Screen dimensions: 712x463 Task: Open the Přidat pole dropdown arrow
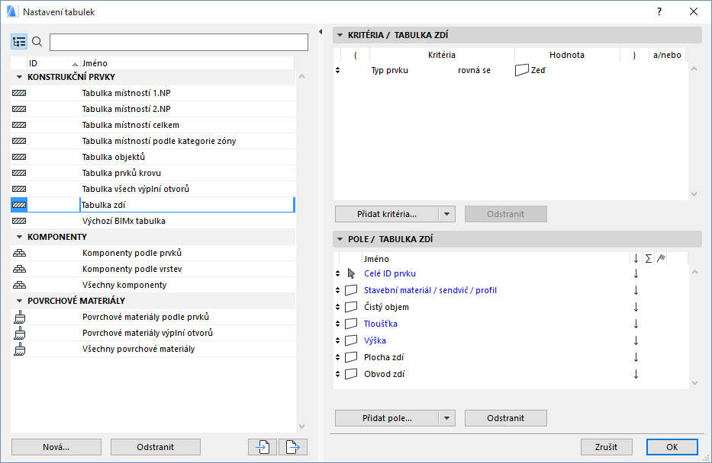447,418
